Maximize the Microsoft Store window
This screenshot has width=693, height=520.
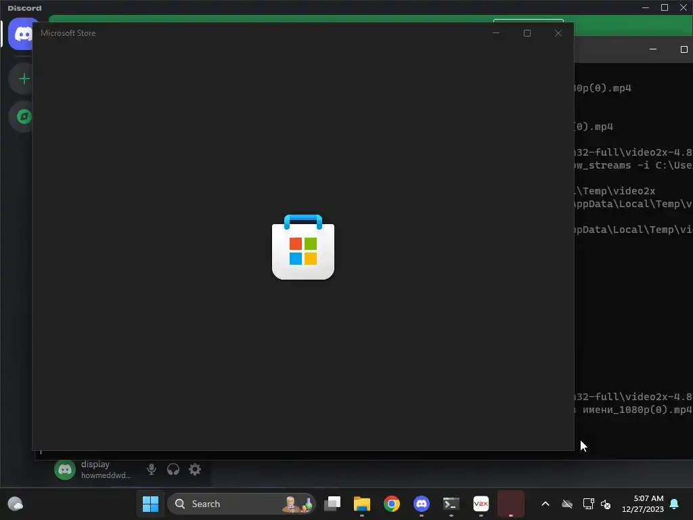(527, 33)
